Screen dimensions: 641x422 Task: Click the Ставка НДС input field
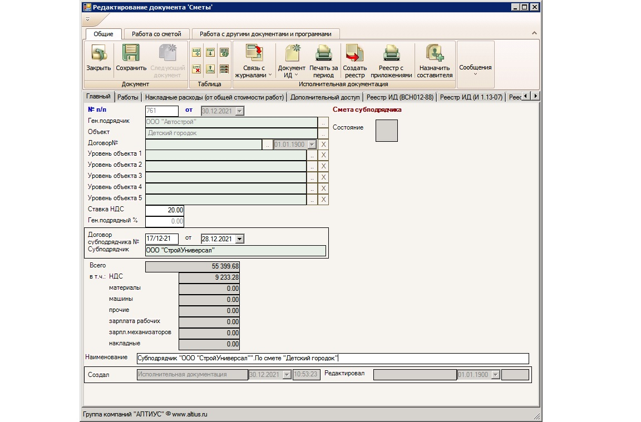coord(164,210)
